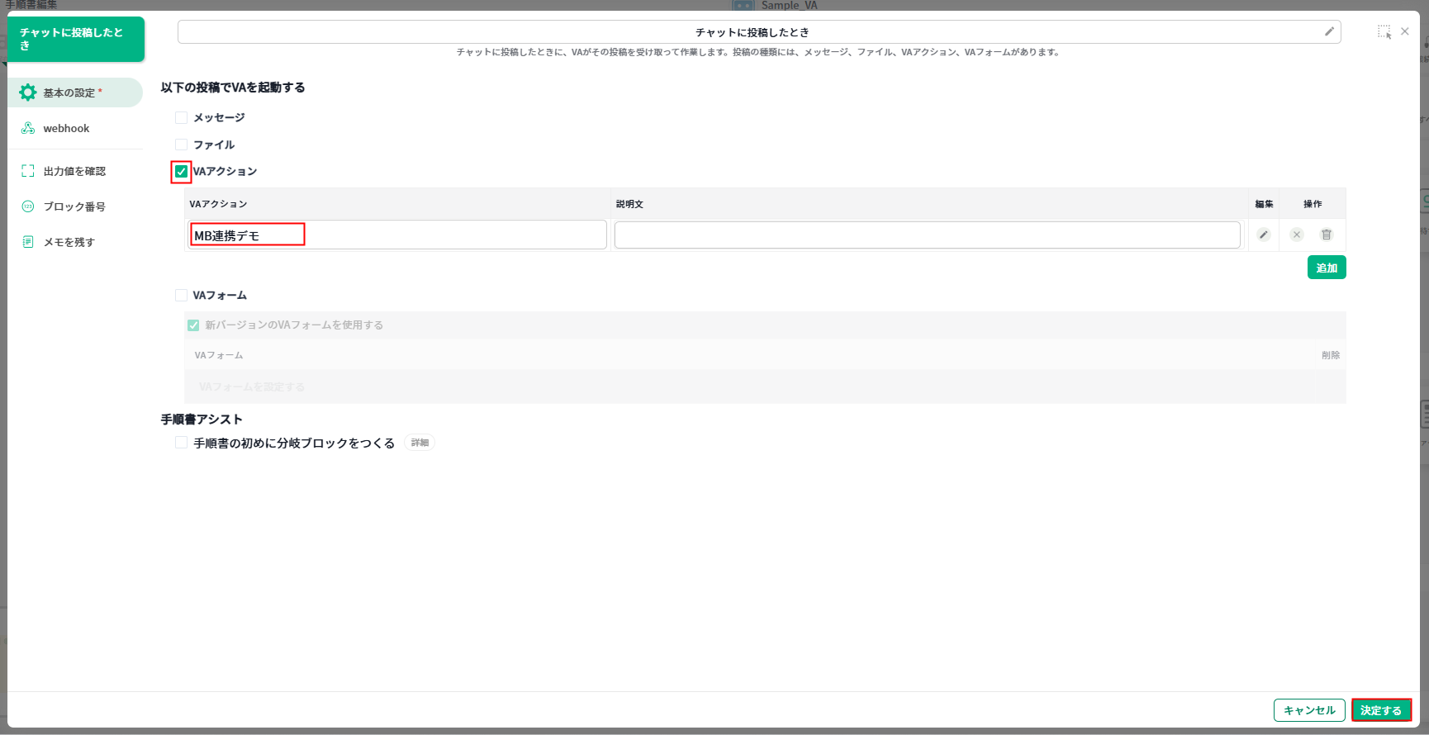Click the dashed selection icon at top right
The image size is (1429, 735).
coord(1384,31)
